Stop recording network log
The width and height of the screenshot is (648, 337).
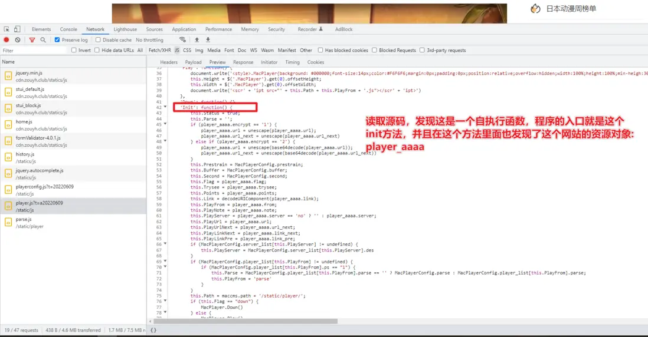click(6, 40)
